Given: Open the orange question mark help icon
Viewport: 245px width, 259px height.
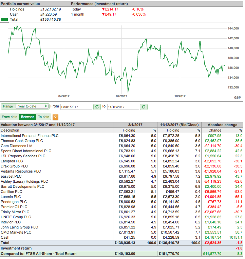Looking at the screenshot, I should click(x=55, y=117).
